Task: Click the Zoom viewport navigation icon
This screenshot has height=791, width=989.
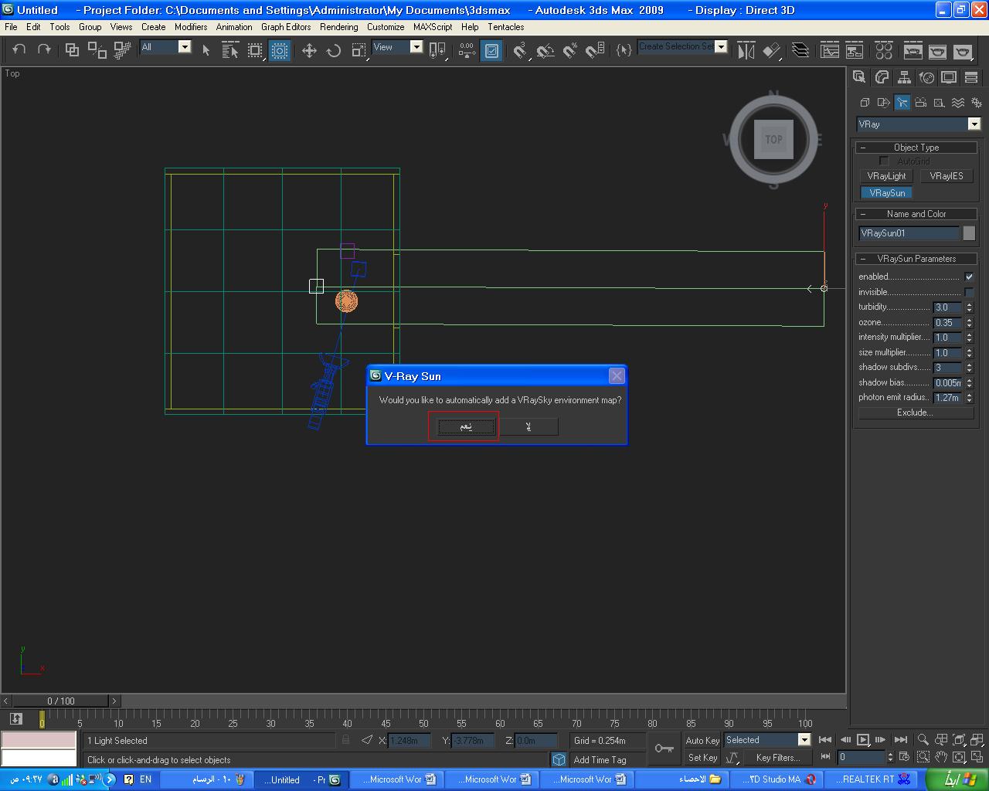Action: point(923,740)
